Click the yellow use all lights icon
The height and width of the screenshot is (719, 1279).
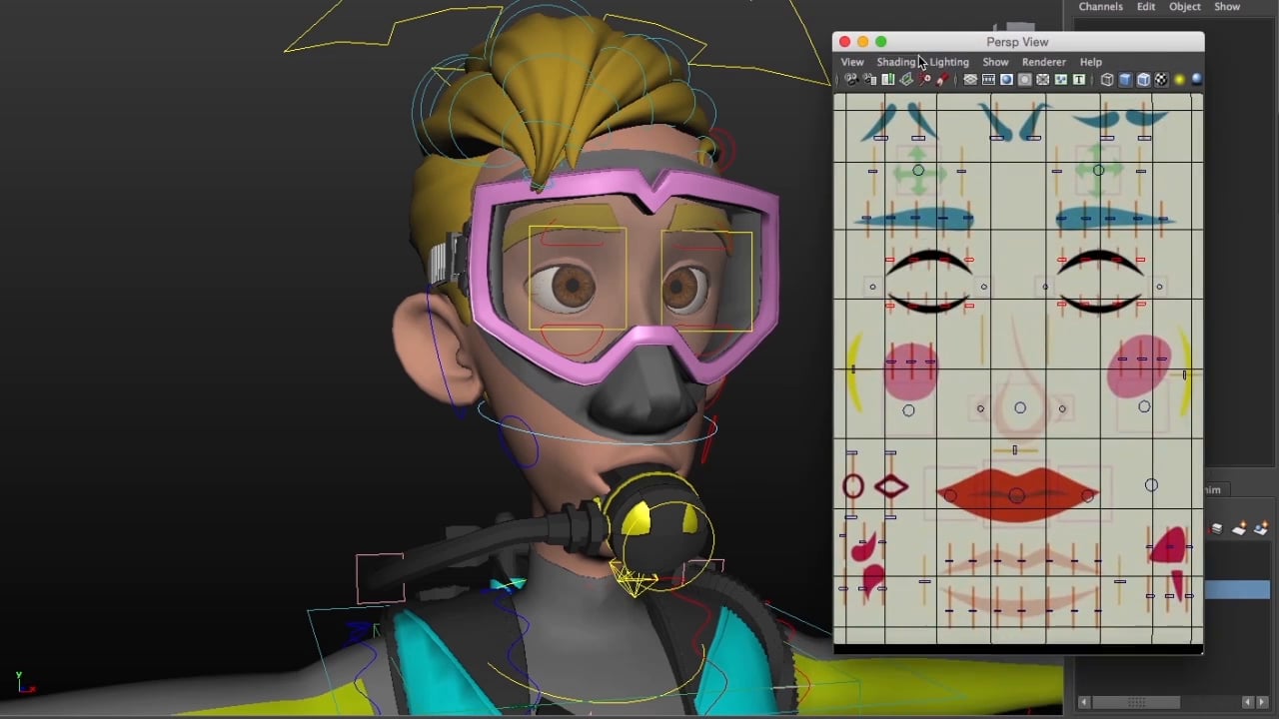[1179, 80]
